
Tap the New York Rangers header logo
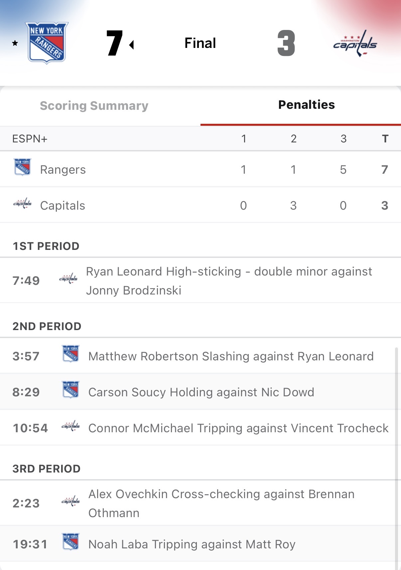pyautogui.click(x=47, y=43)
